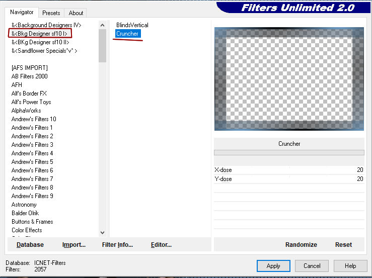Select Andrew's Filters 6
This screenshot has width=372, height=278.
click(32, 170)
